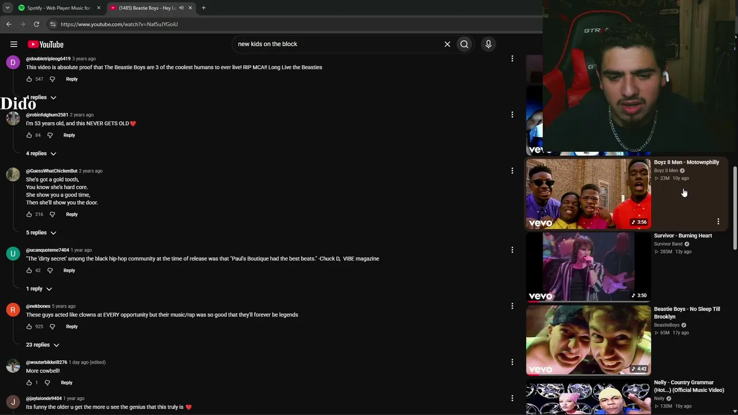
Task: Open options menu for ucanquoteme7404 comment
Action: (512, 250)
